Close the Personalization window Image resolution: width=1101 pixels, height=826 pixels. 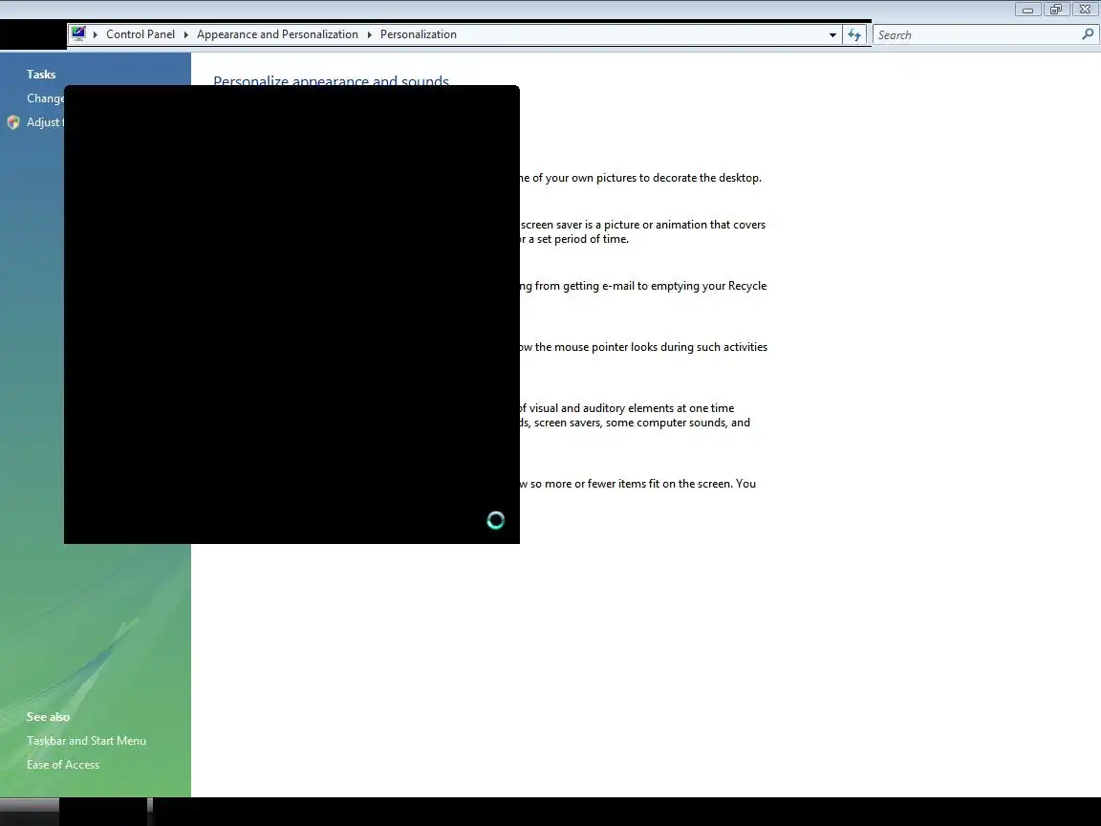click(x=1085, y=10)
